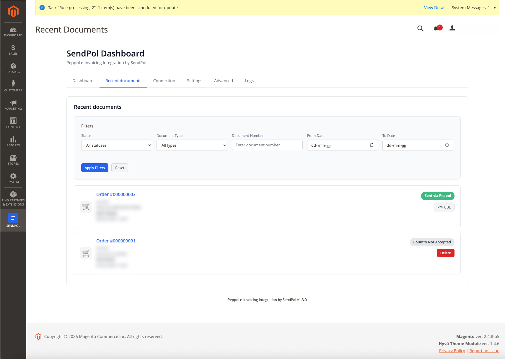The width and height of the screenshot is (505, 359).
Task: Open the SendPol sidebar item
Action: point(13,220)
